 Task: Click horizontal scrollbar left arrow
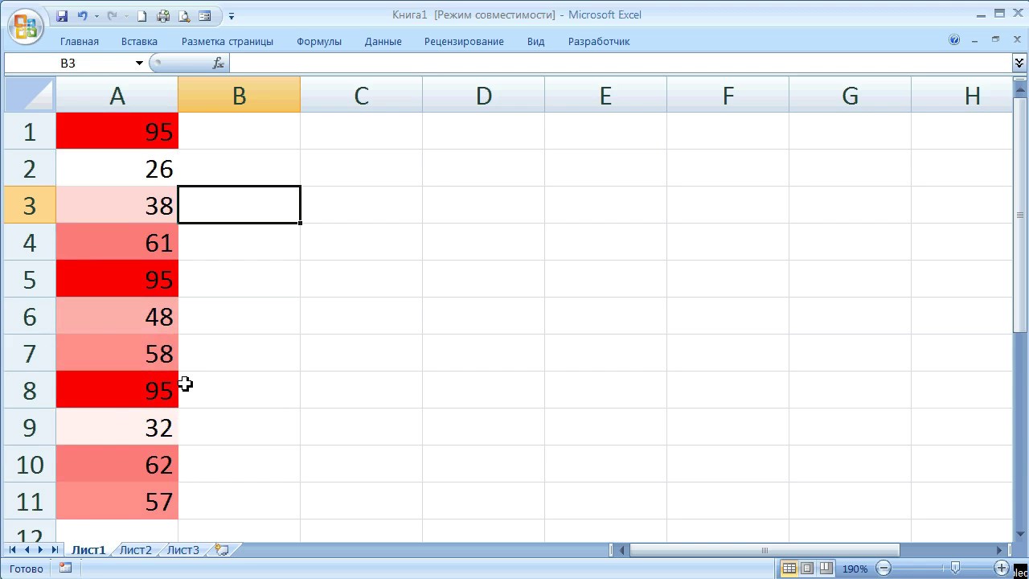pos(622,550)
